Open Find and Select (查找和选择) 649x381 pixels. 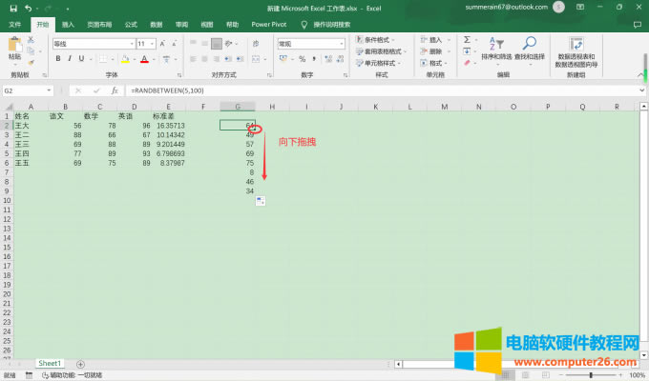point(529,48)
